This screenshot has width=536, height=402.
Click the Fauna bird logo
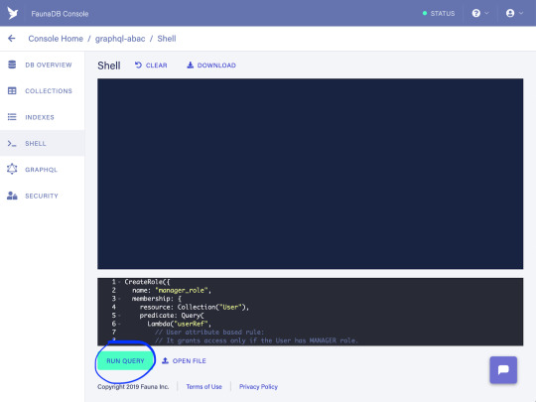coord(13,13)
